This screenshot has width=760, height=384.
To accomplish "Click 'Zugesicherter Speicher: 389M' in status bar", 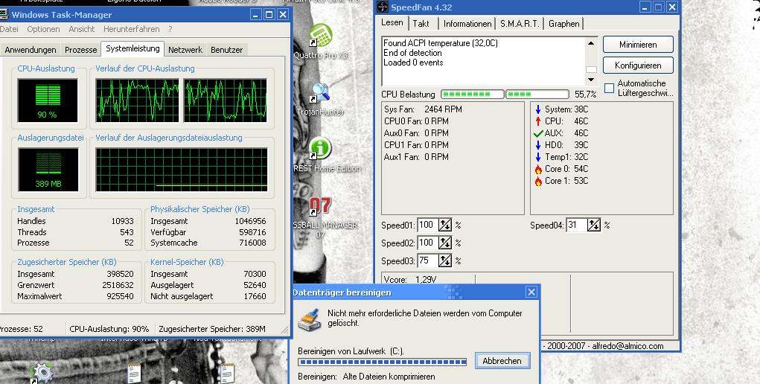I will coord(212,329).
